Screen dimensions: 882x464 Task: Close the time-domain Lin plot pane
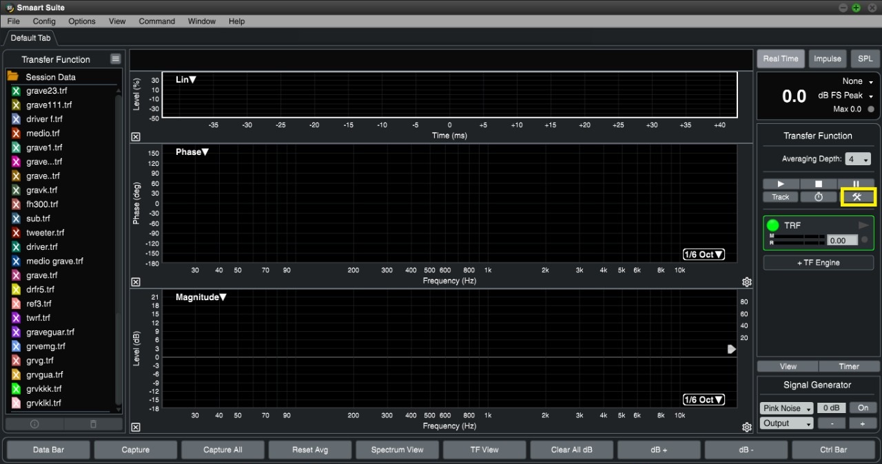point(136,137)
